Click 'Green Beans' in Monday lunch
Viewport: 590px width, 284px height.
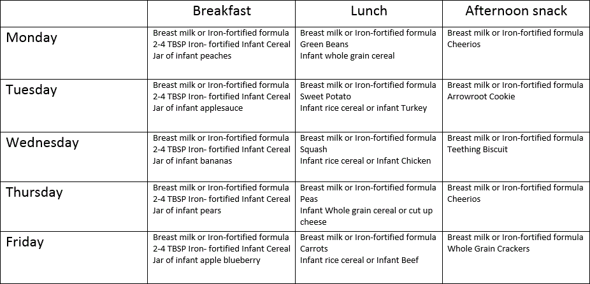click(x=324, y=45)
